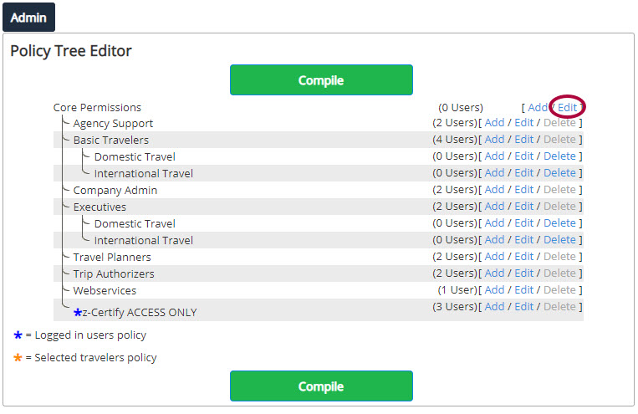Select the Executives tree node
Viewport: 638px width, 414px height.
100,207
